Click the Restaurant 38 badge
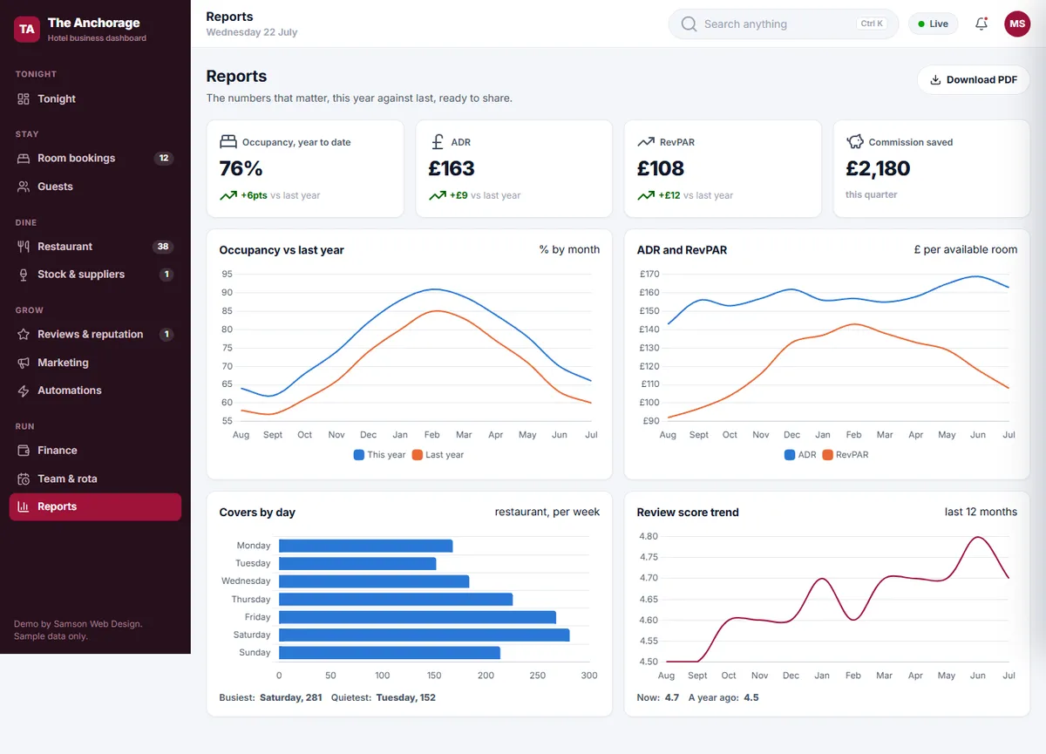Image resolution: width=1046 pixels, height=754 pixels. pyautogui.click(x=163, y=247)
